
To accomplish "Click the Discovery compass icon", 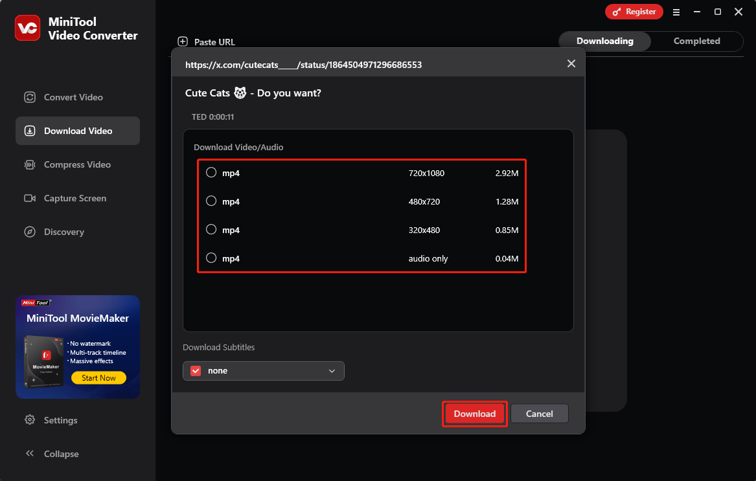I will click(x=30, y=232).
